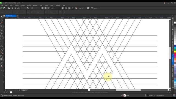This screenshot has height=99, width=176.
Task: Select the Rectangle tool
Action: pyautogui.click(x=1, y=36)
